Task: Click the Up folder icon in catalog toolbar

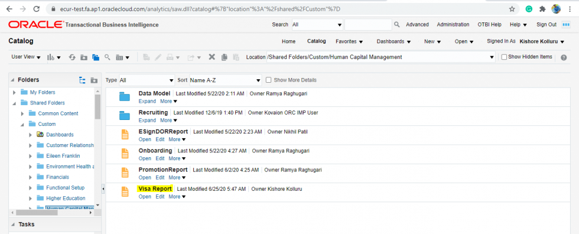Action: [84, 57]
